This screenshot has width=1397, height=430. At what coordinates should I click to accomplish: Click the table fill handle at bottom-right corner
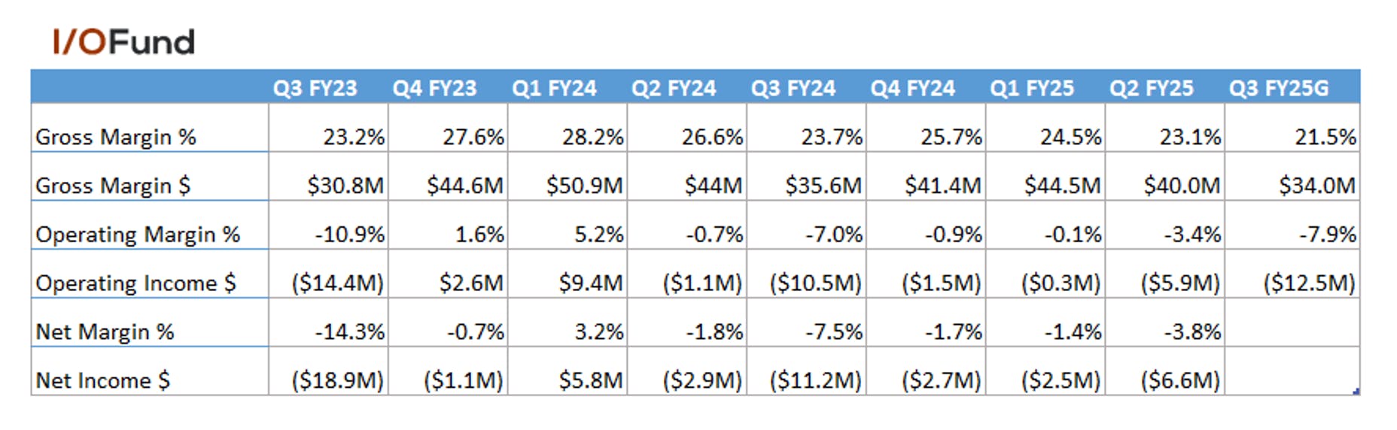(1356, 391)
